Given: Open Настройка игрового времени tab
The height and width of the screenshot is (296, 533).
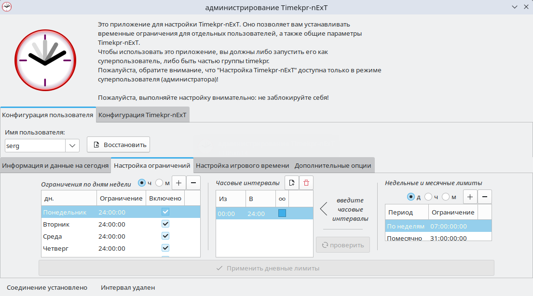Looking at the screenshot, I should tap(242, 165).
